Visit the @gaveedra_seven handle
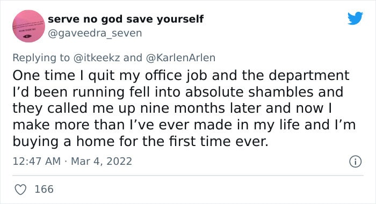Viewport: 376px width, 204px height. [x=95, y=33]
